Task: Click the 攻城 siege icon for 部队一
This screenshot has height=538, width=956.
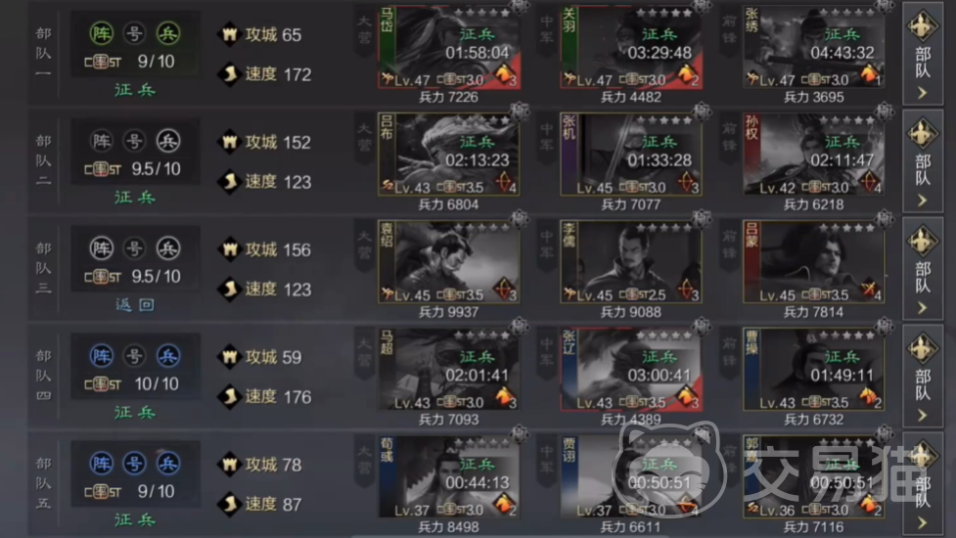Action: pyautogui.click(x=229, y=35)
